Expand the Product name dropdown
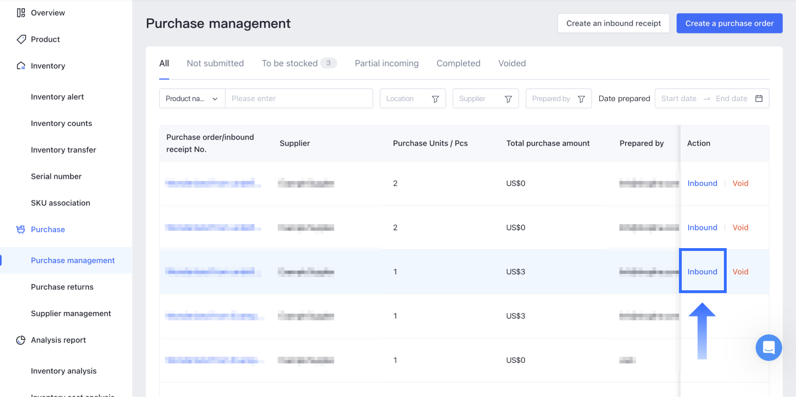This screenshot has width=796, height=397. coord(192,99)
